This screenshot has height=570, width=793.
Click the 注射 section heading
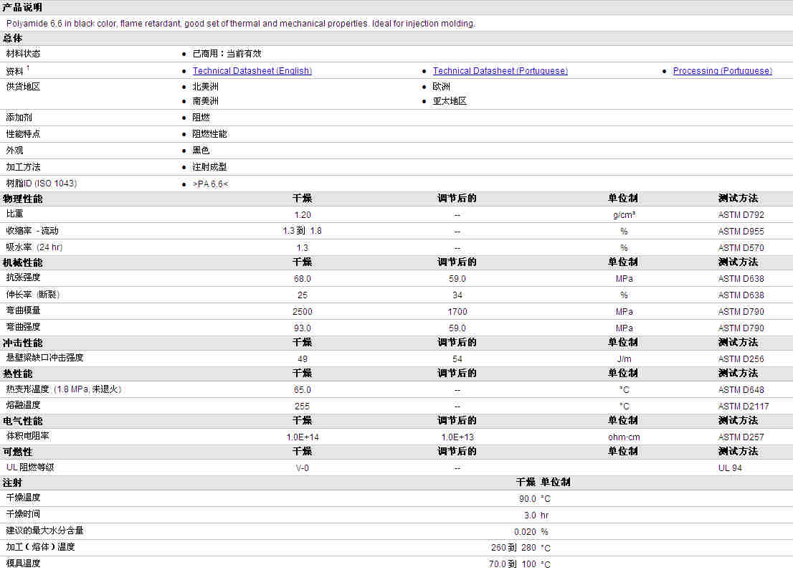13,483
